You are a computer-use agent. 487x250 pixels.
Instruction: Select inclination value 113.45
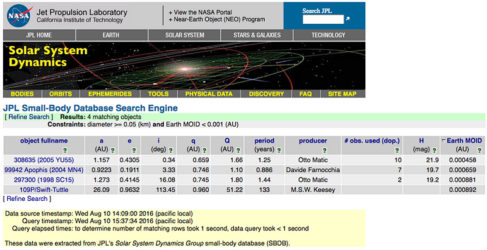click(166, 190)
